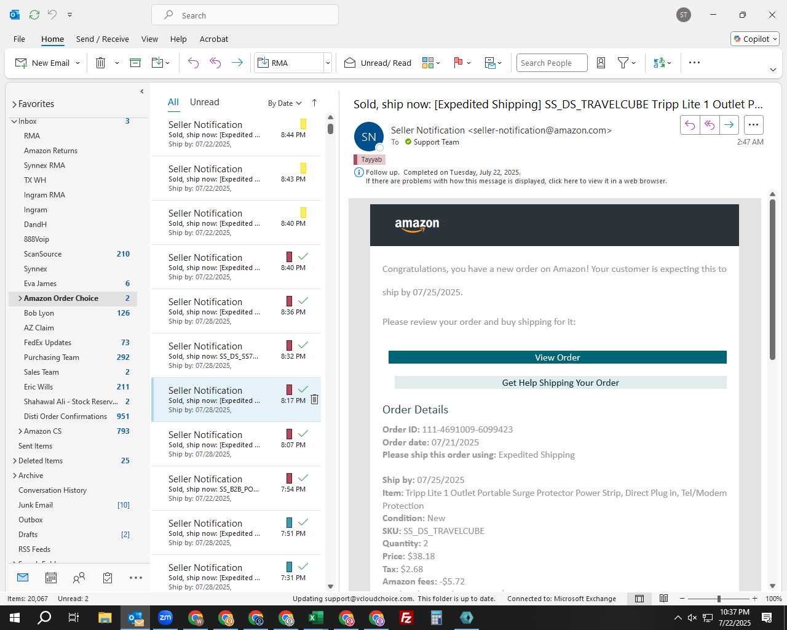The height and width of the screenshot is (630, 787).
Task: Click Get Help Shipping Your Order button
Action: tap(560, 383)
